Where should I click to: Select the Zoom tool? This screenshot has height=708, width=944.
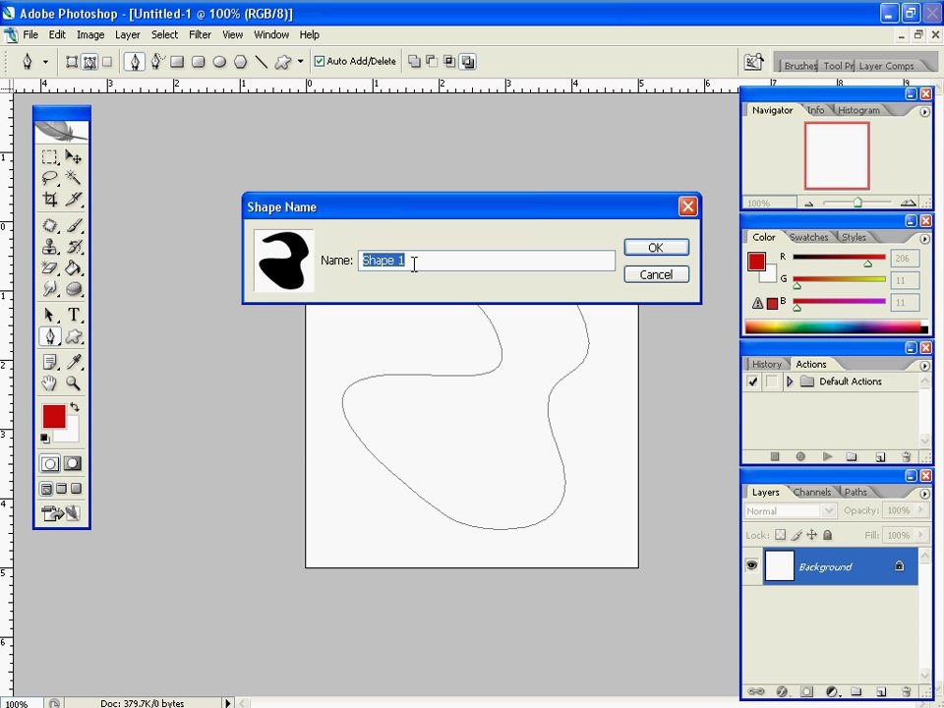tap(74, 383)
